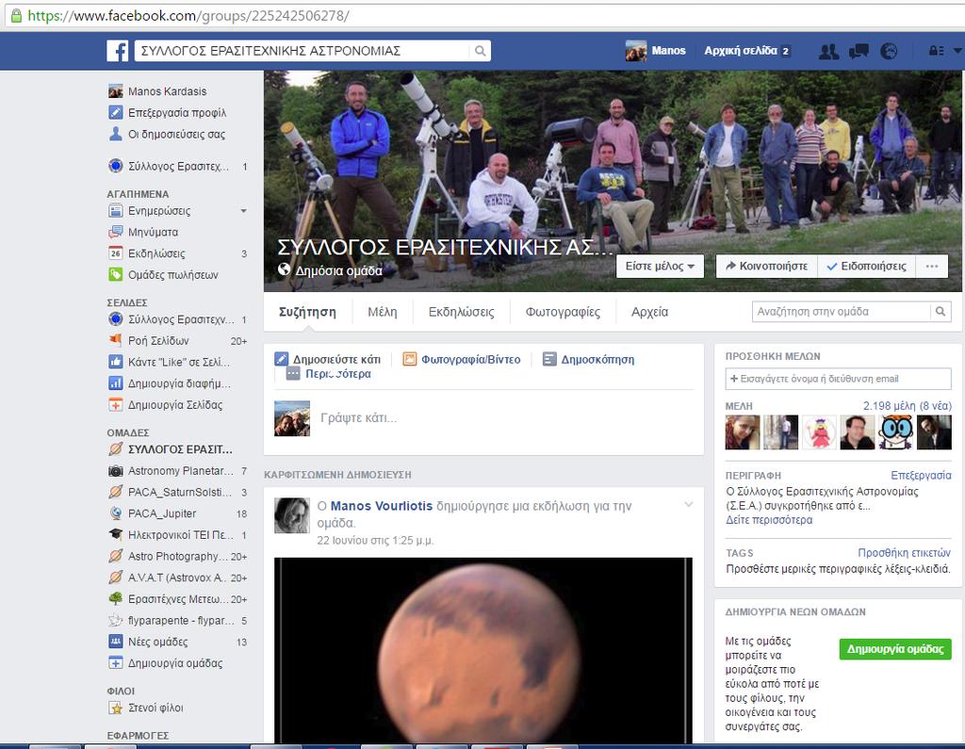Click Manos Vourliotis post avatar
Image resolution: width=965 pixels, height=749 pixels.
coord(292,515)
